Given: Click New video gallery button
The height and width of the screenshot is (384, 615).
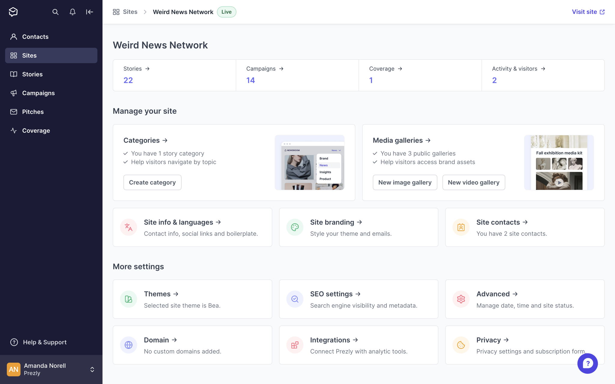Looking at the screenshot, I should click(474, 182).
